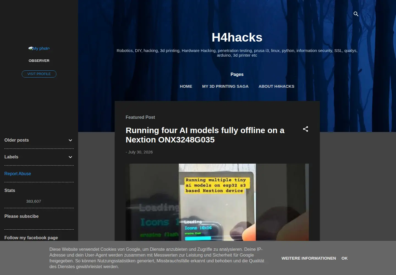The width and height of the screenshot is (396, 275).
Task: Click the Visit Profile button
Action: pos(39,74)
